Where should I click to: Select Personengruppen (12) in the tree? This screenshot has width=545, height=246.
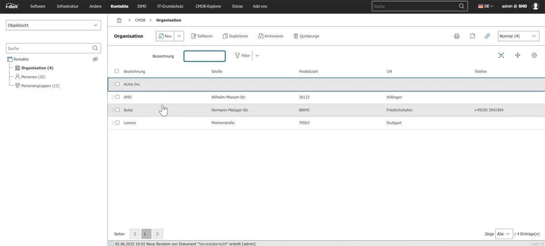(40, 86)
